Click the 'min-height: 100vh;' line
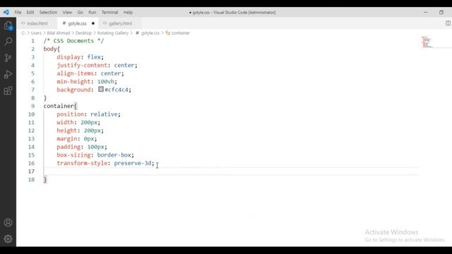Viewport: 452px width, 254px height. (87, 82)
